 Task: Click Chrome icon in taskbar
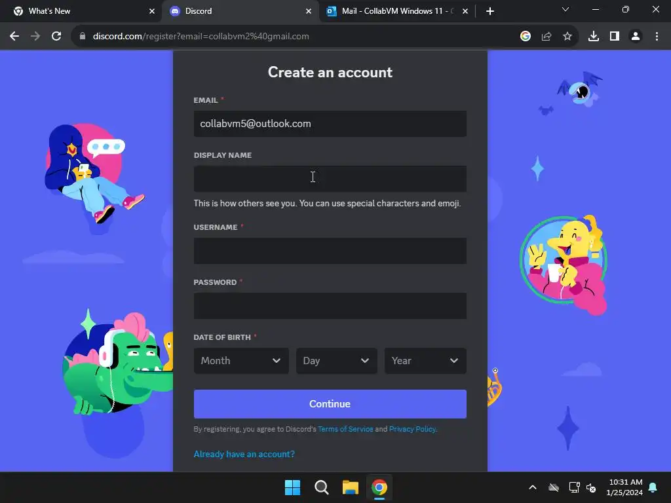click(x=379, y=487)
